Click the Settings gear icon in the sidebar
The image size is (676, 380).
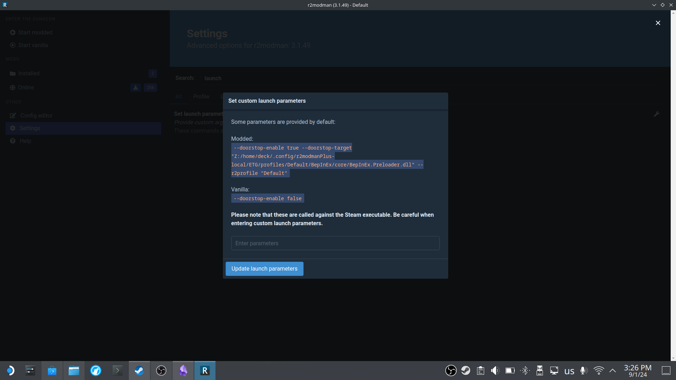click(13, 128)
